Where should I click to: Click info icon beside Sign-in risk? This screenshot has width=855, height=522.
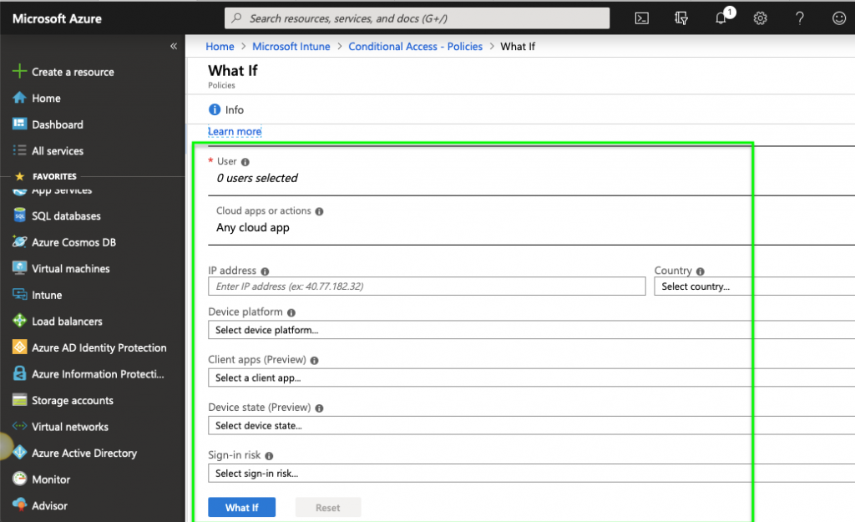point(269,456)
